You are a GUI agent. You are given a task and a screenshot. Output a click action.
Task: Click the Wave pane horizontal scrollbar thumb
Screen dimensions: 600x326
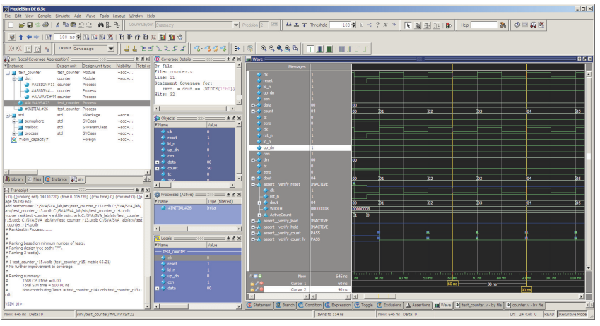click(380, 296)
